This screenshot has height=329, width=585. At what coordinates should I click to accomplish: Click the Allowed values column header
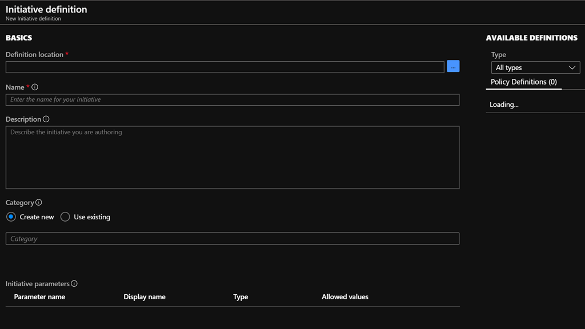(x=345, y=297)
